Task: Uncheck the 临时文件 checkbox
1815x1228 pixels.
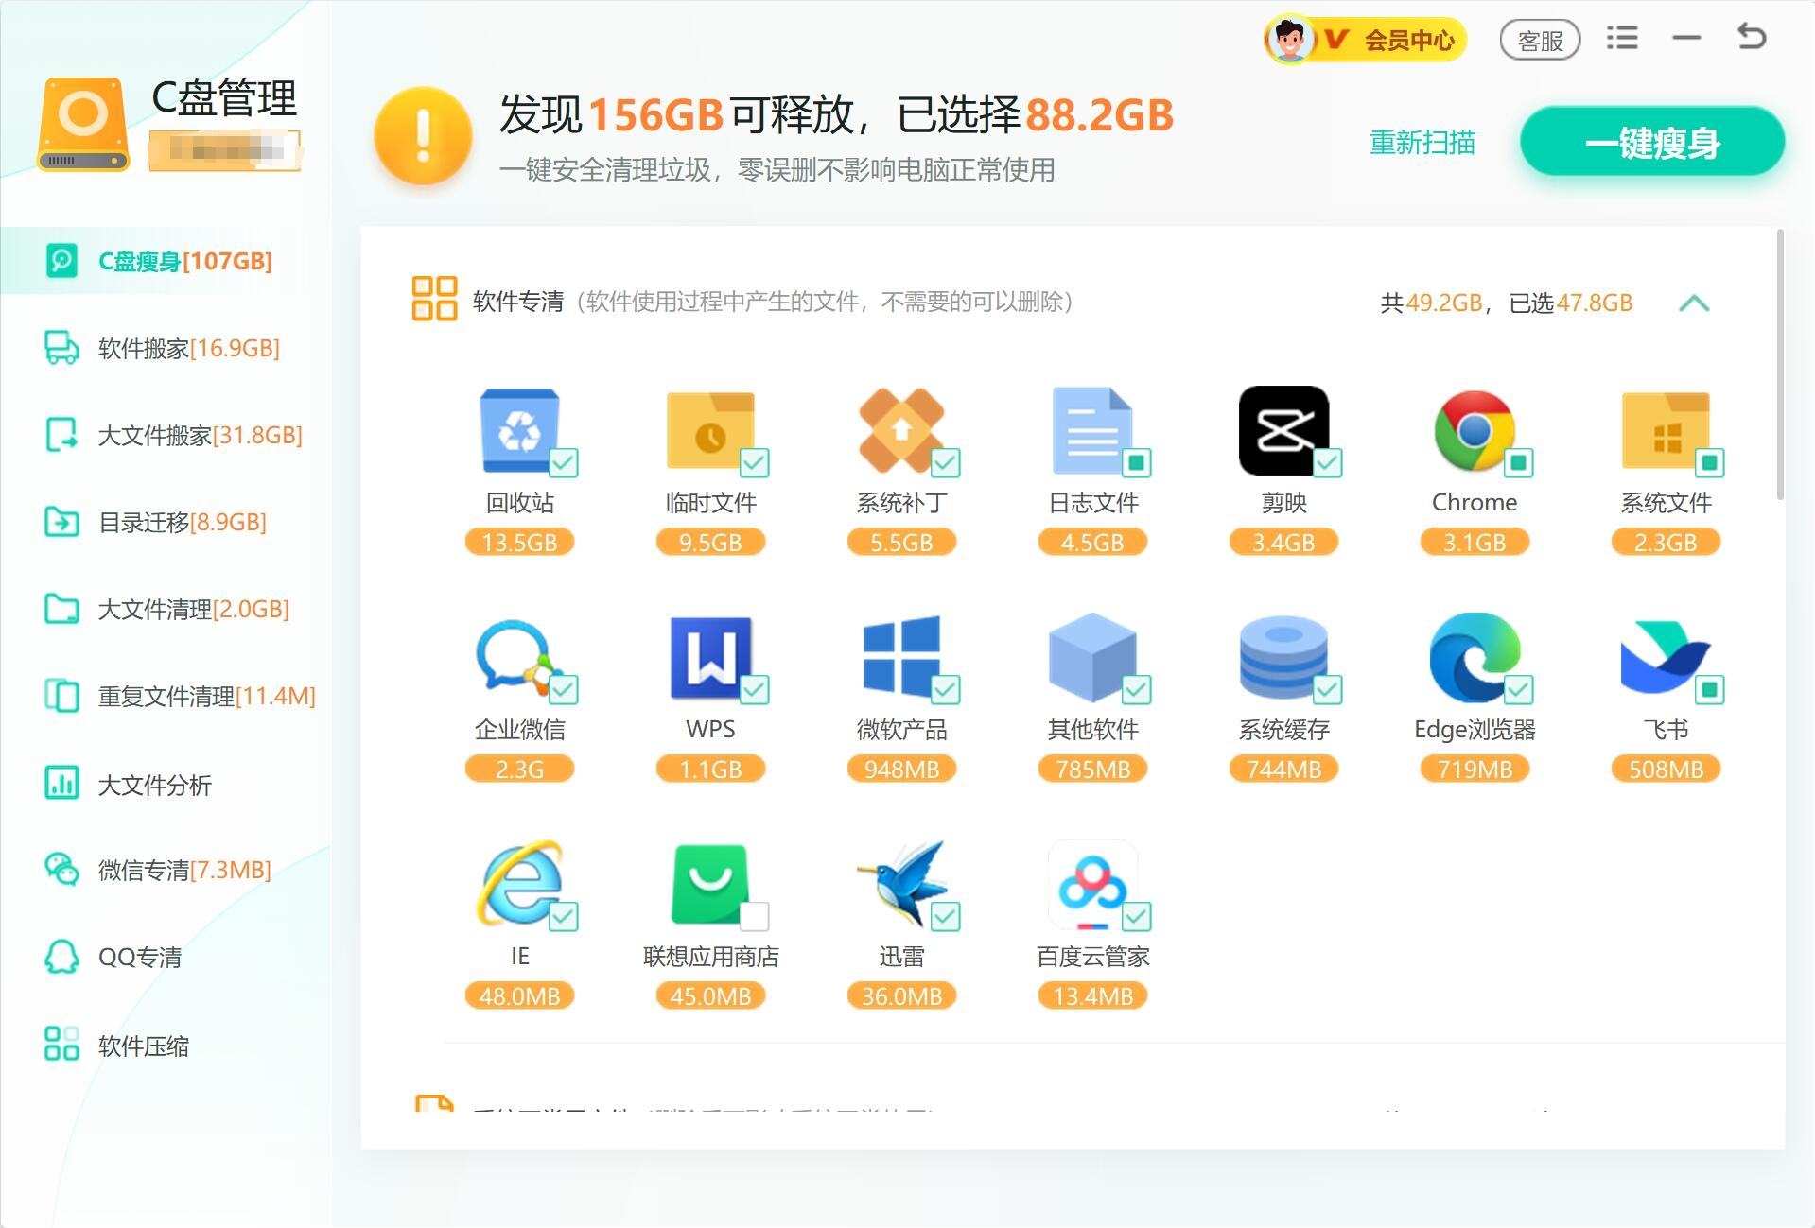Action: pyautogui.click(x=755, y=462)
